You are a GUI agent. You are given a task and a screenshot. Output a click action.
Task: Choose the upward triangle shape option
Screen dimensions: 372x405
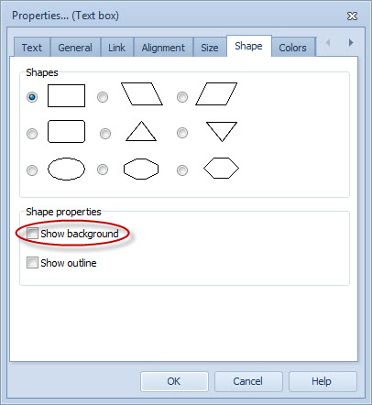click(x=105, y=134)
